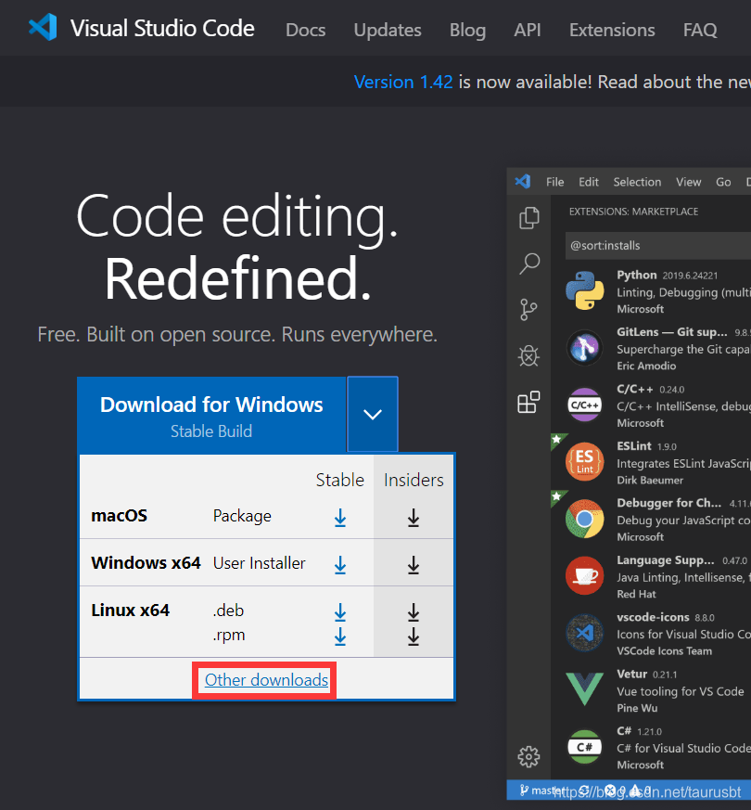
Task: Click the Eric Amodio publisher name
Action: point(646,366)
